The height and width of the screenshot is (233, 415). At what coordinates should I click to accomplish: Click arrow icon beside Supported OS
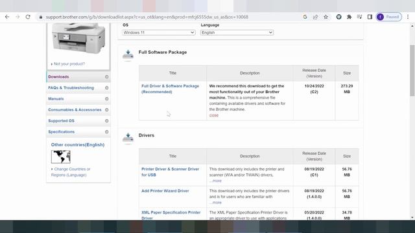[x=106, y=121]
